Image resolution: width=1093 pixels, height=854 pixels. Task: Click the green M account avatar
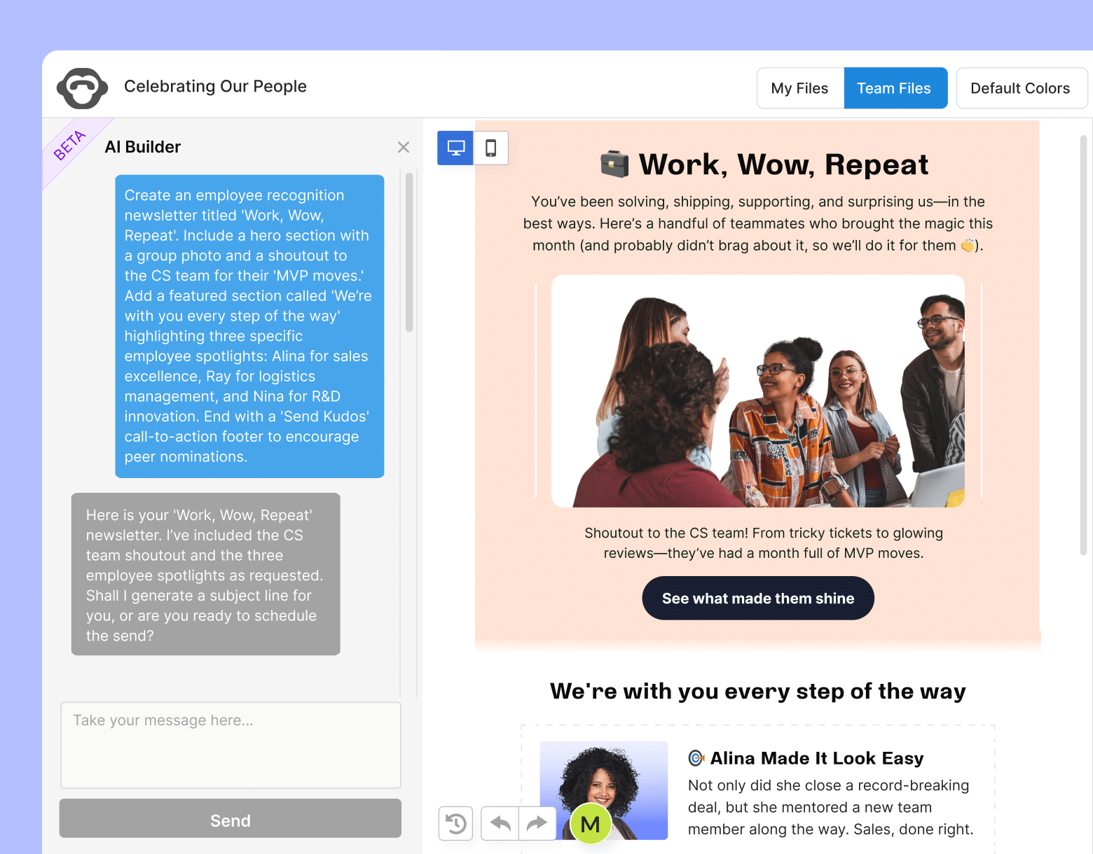tap(589, 824)
